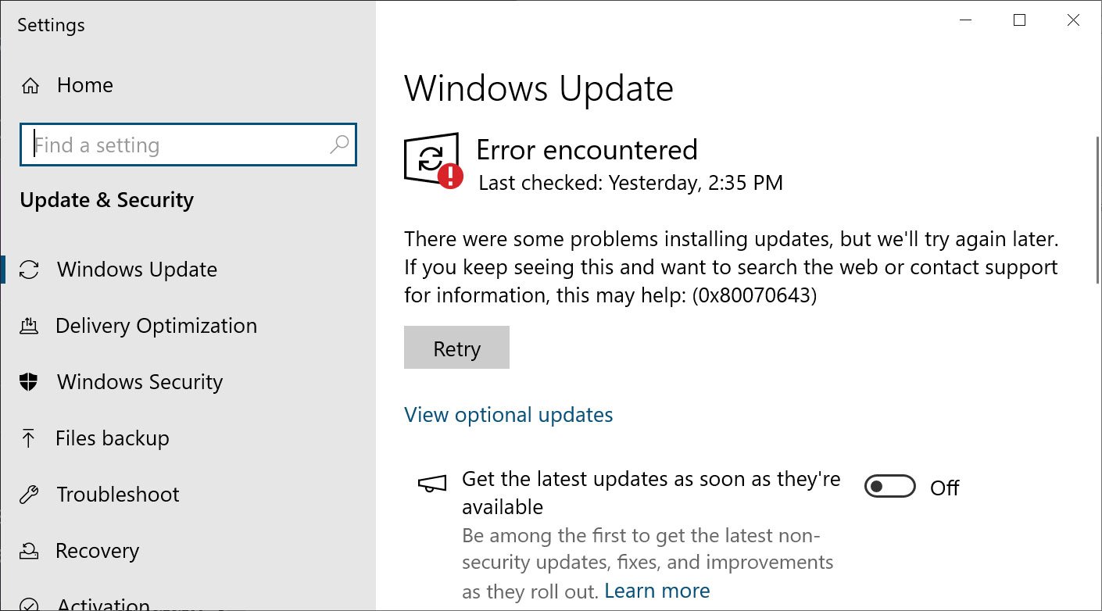Open View optional updates link
1102x611 pixels.
pos(508,415)
